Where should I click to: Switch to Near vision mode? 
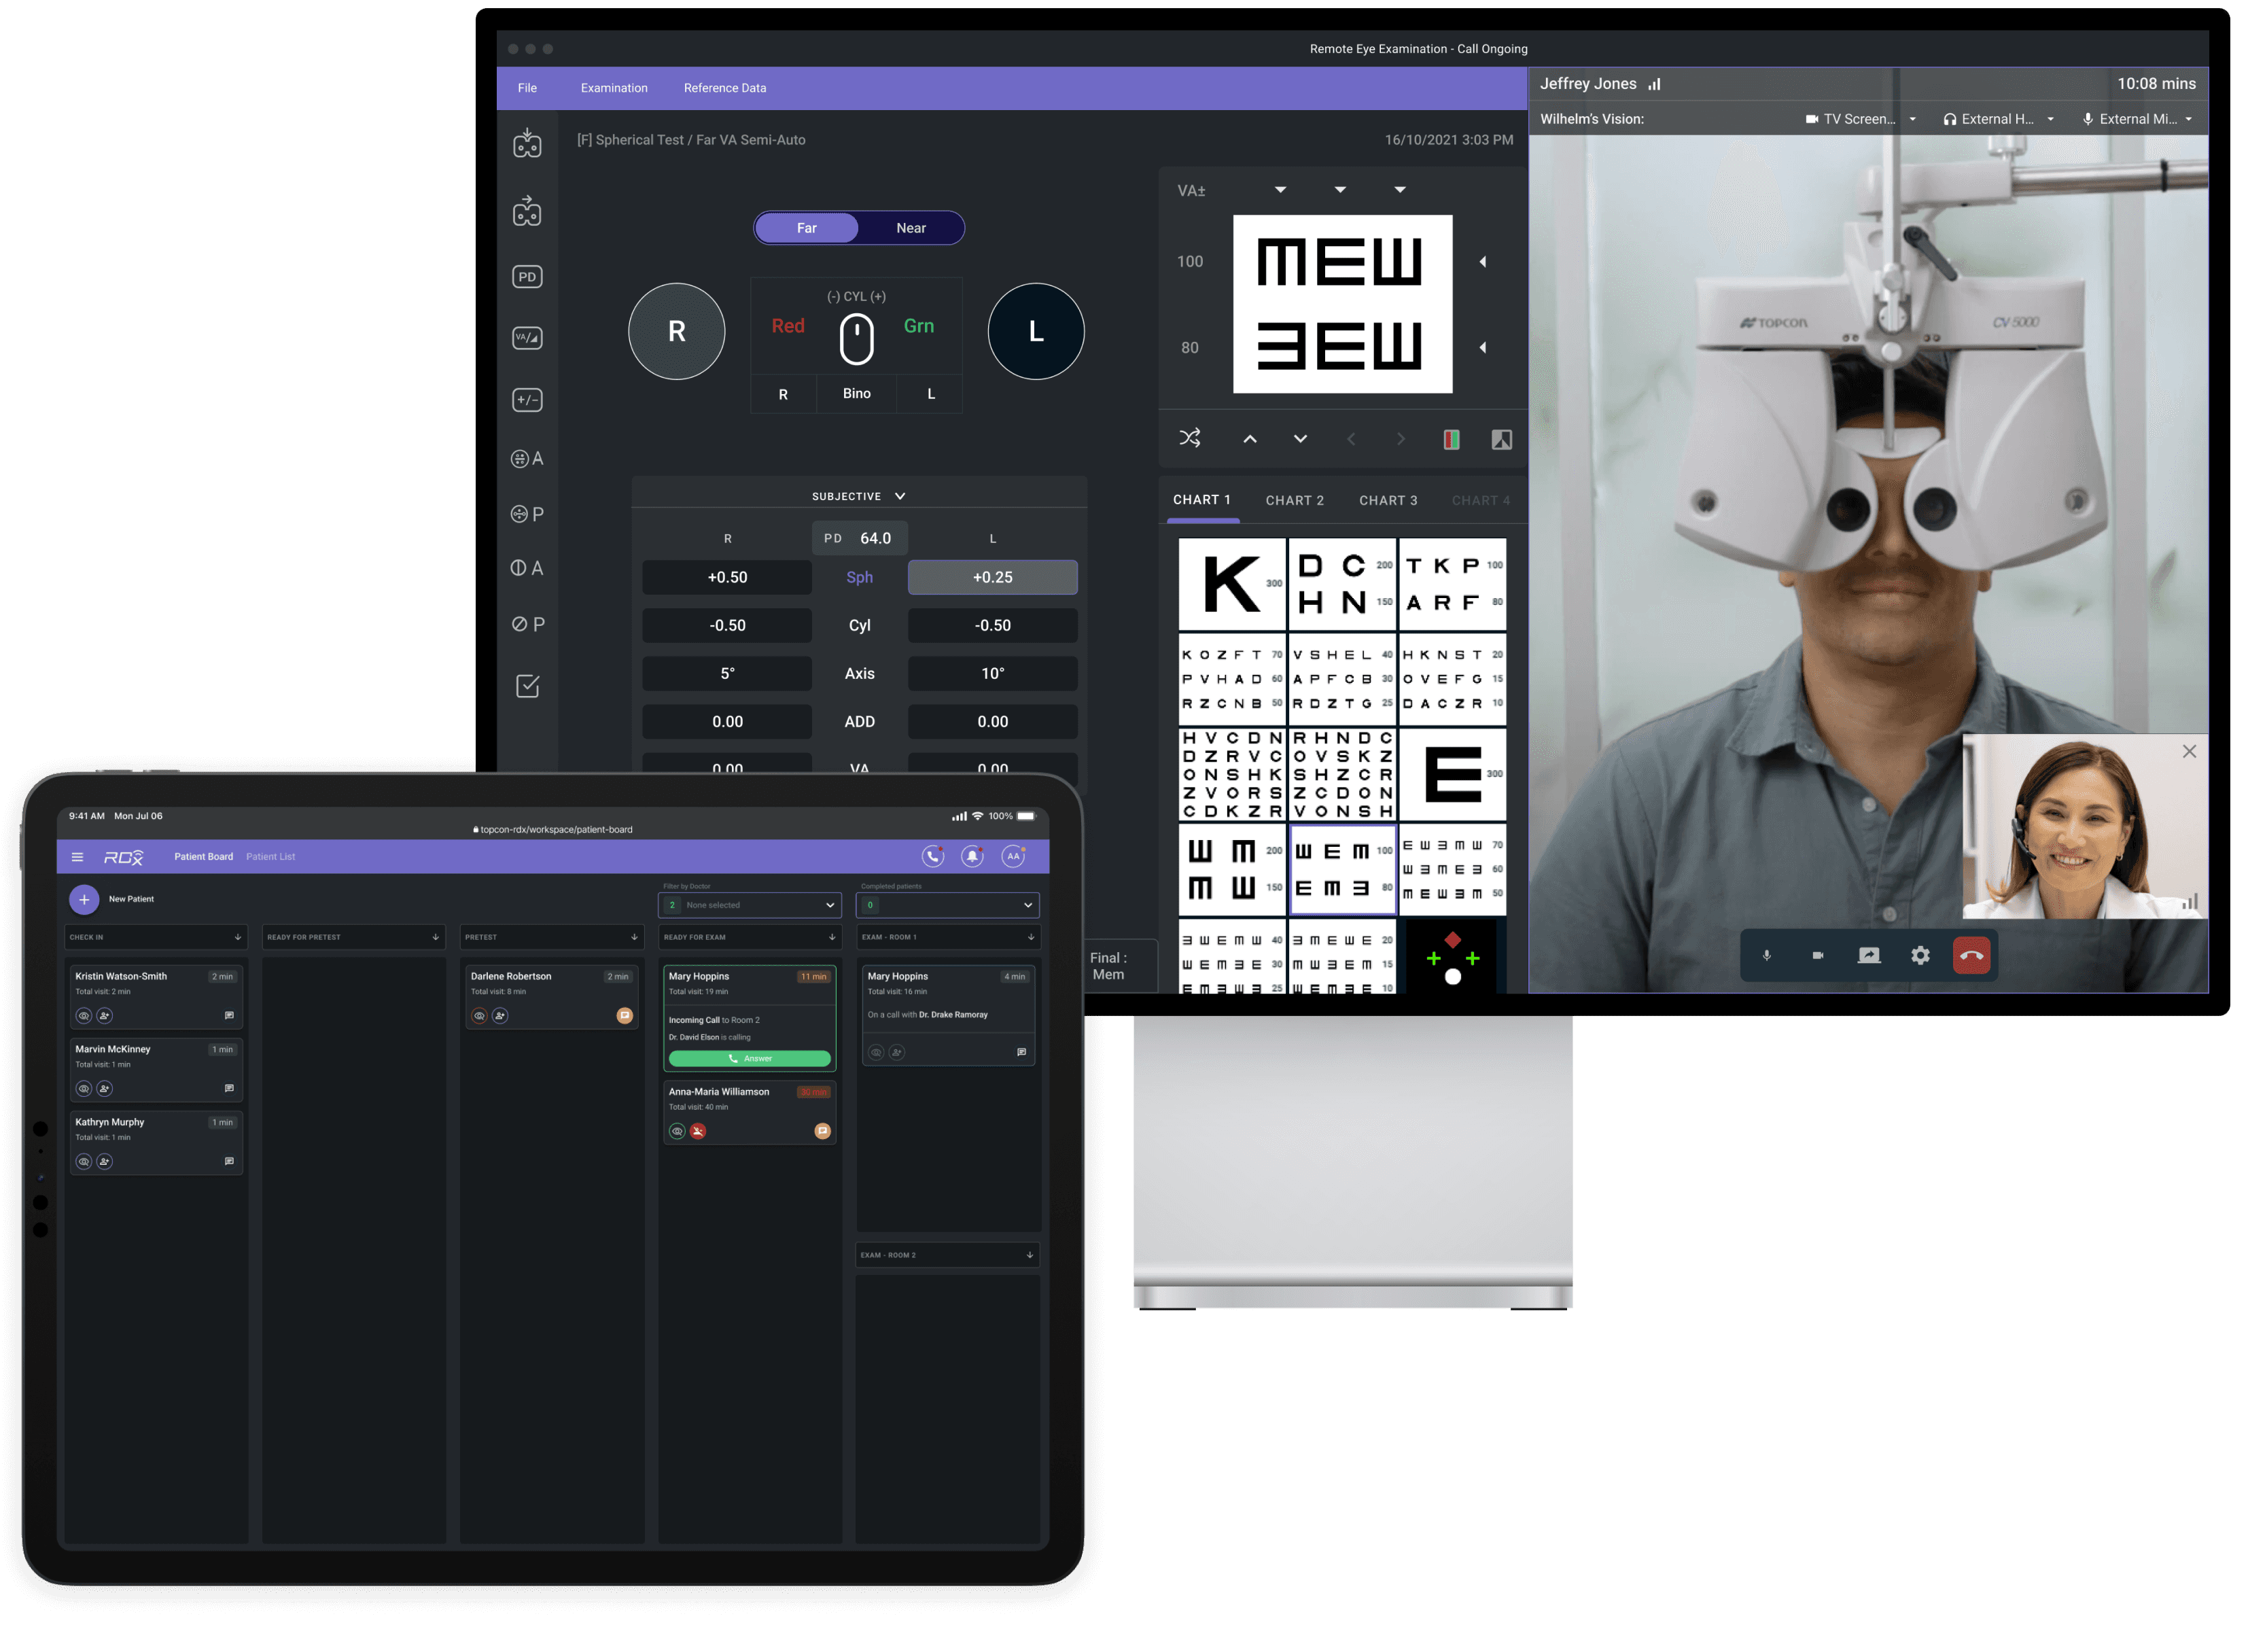point(910,228)
